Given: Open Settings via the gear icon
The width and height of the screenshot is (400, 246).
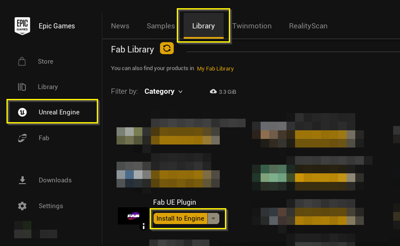Looking at the screenshot, I should pos(22,206).
